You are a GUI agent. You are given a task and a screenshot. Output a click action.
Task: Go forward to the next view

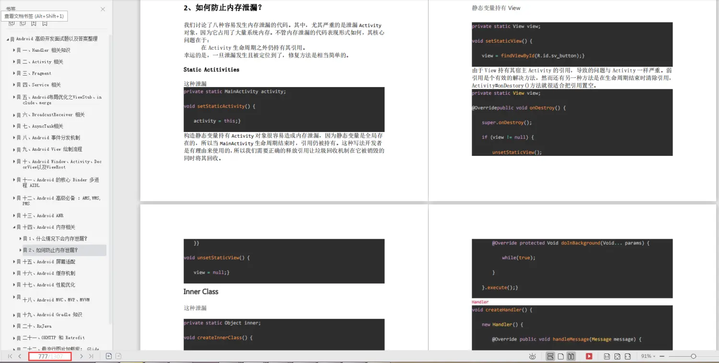[x=118, y=356]
